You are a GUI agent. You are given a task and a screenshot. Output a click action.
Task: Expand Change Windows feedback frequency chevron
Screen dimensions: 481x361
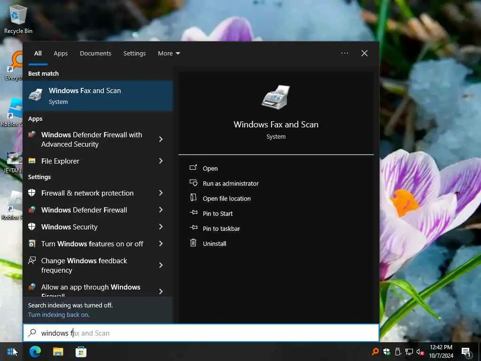coord(161,265)
